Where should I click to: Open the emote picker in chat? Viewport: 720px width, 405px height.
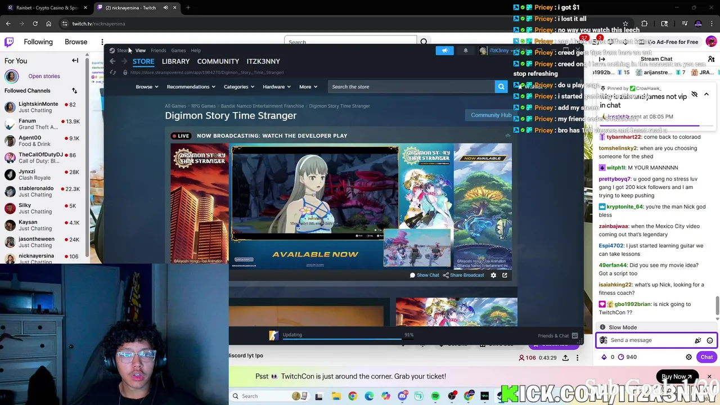710,340
